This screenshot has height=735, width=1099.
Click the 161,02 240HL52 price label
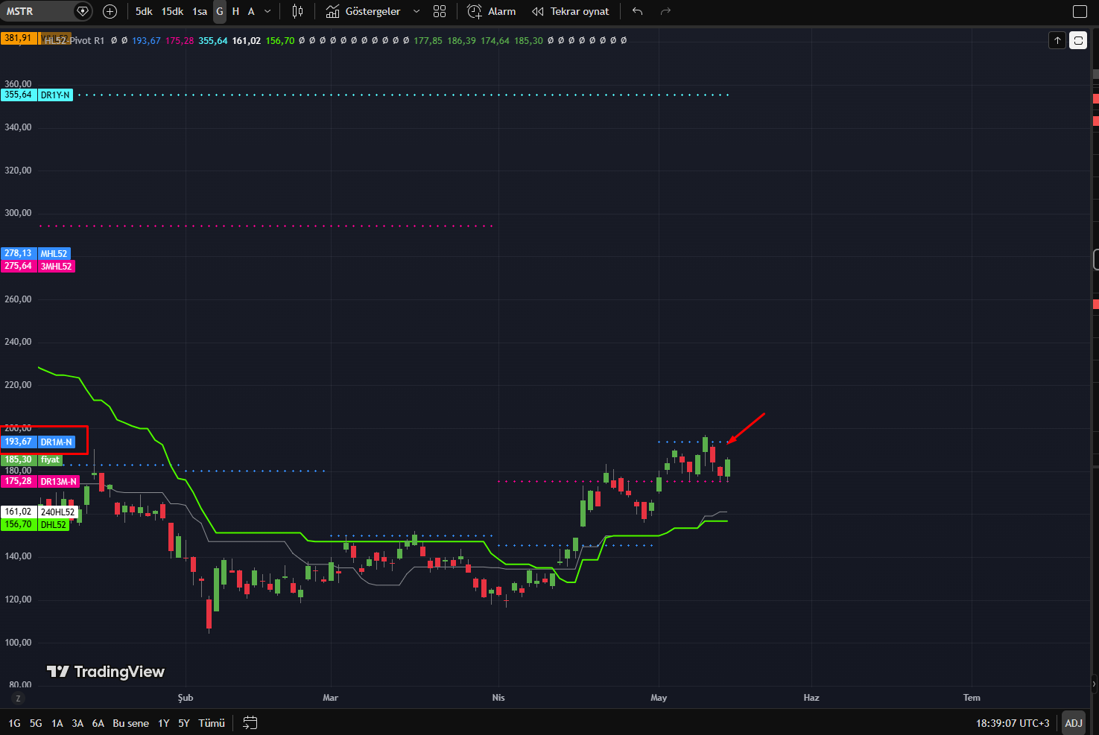(x=39, y=512)
